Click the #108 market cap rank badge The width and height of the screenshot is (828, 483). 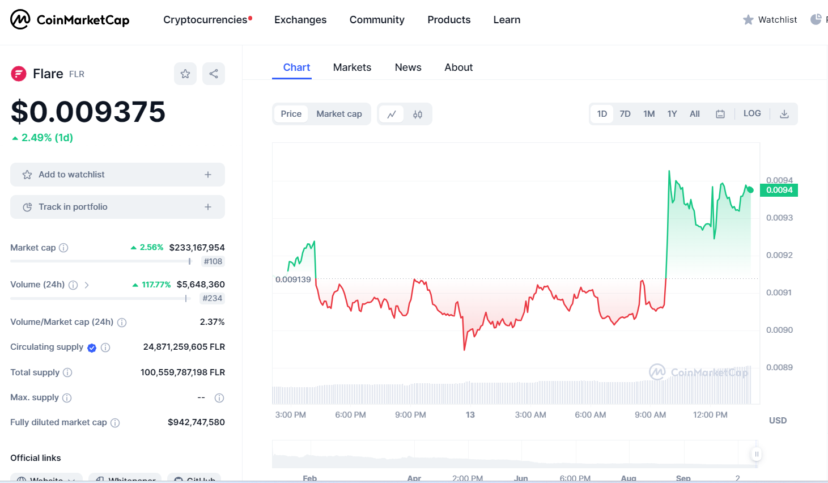213,261
